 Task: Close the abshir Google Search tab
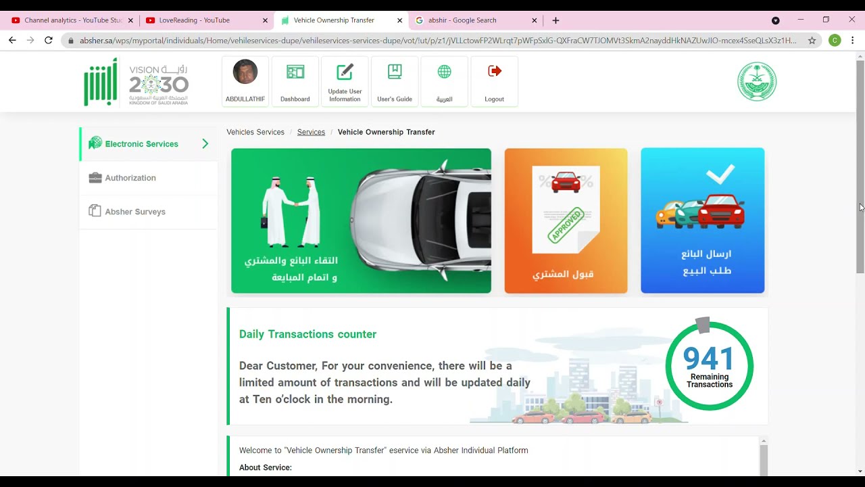point(535,20)
